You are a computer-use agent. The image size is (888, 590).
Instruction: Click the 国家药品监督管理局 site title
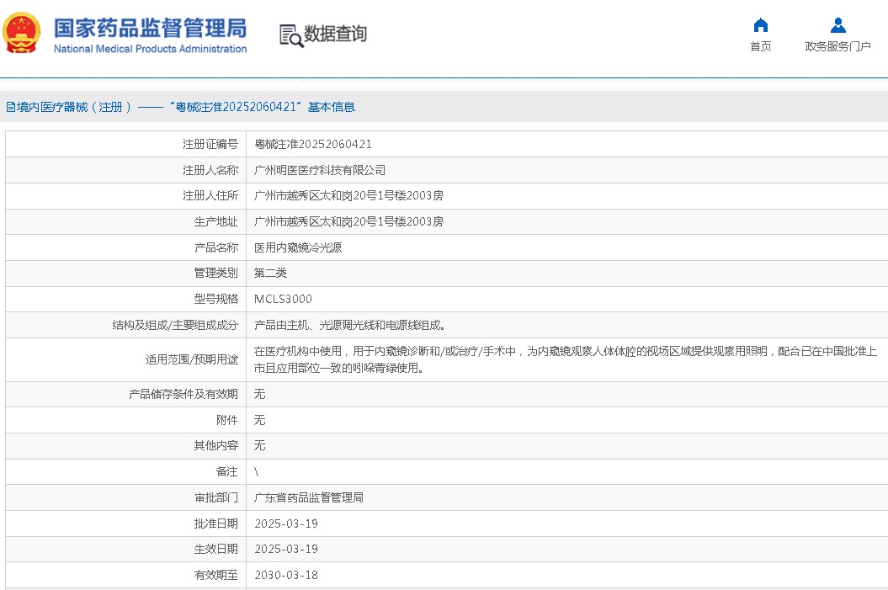point(150,28)
